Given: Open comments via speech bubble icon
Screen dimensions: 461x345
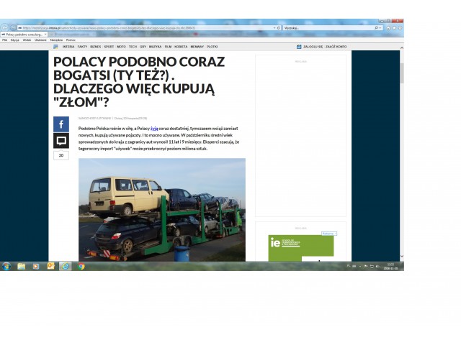Looking at the screenshot, I should 61,140.
